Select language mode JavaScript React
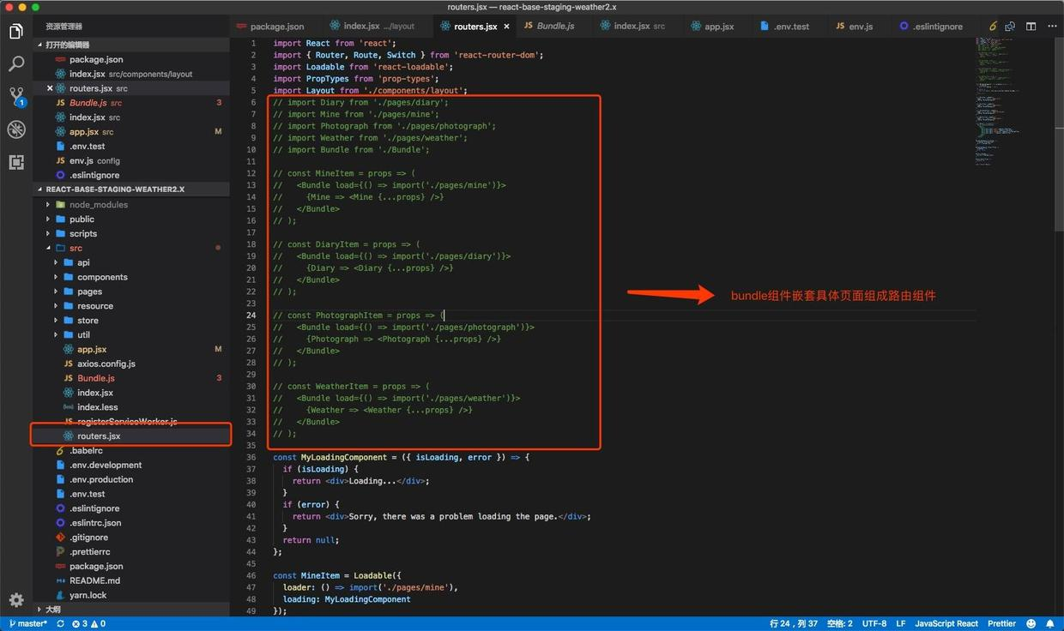This screenshot has width=1064, height=631. point(946,624)
